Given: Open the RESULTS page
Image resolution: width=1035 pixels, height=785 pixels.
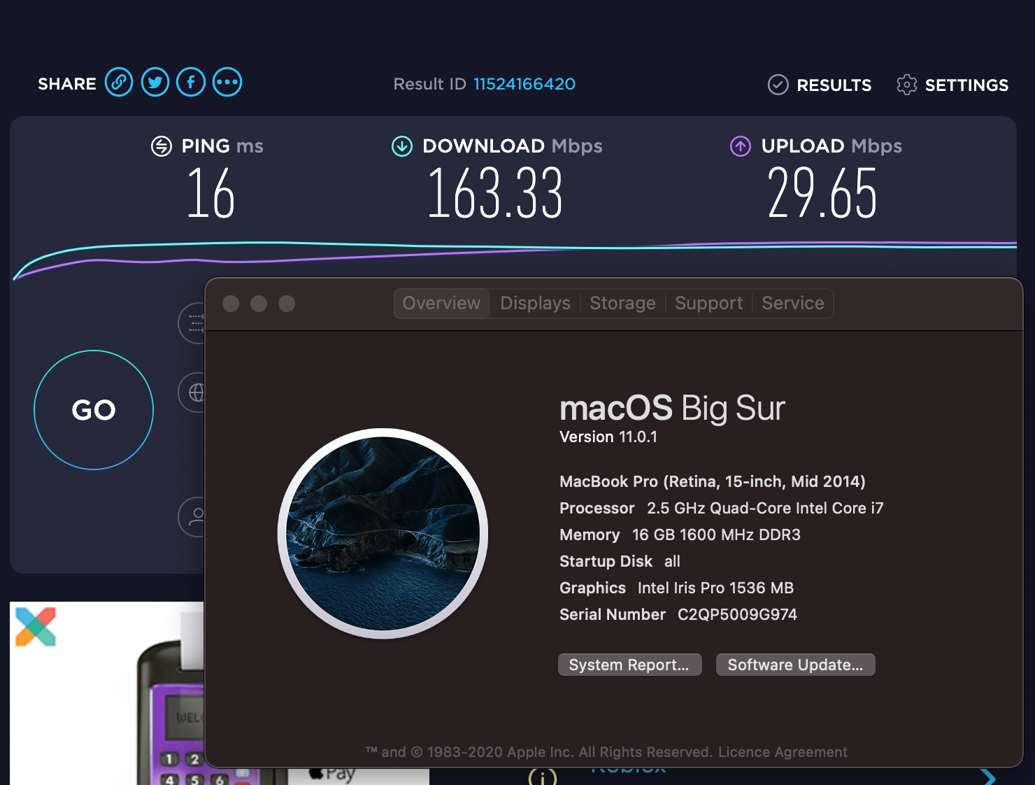Looking at the screenshot, I should [x=820, y=85].
